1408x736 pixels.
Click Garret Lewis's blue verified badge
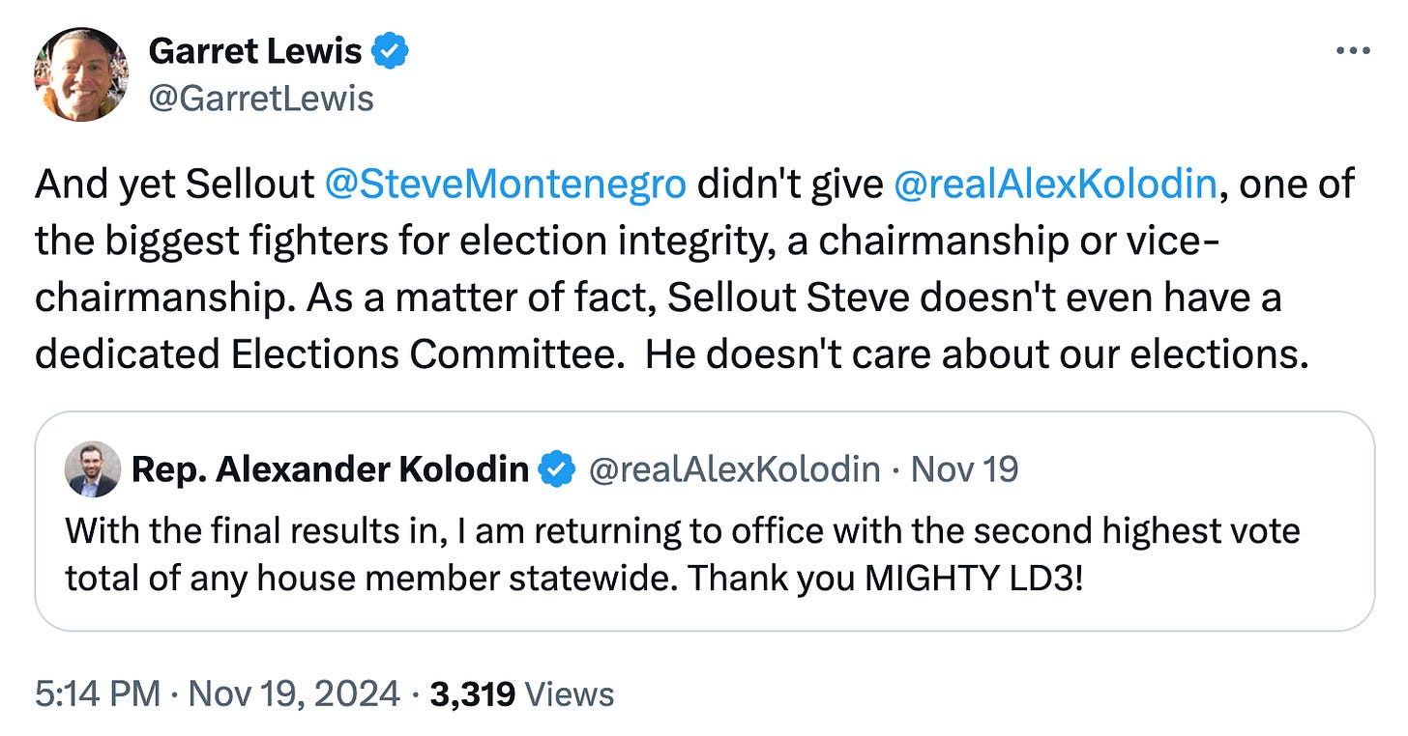click(391, 51)
